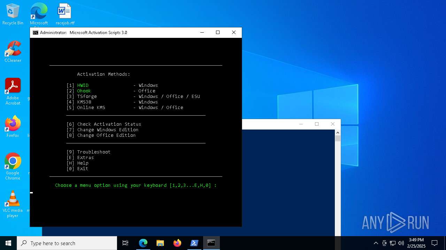Click the '[E] Extras' line
Image resolution: width=446 pixels, height=250 pixels.
[80, 158]
